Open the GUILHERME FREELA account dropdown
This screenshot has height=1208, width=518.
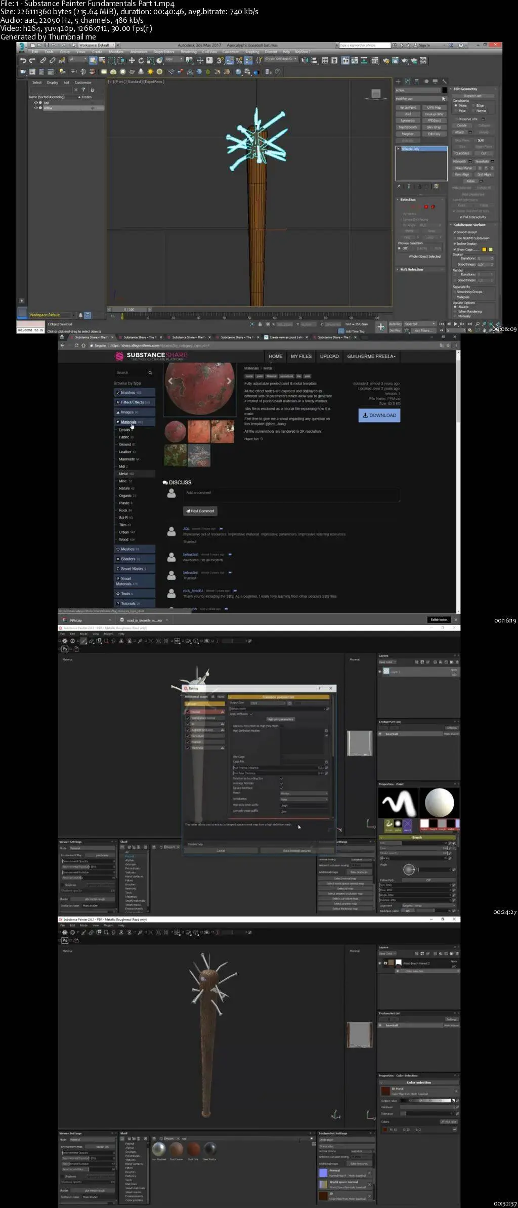(371, 356)
